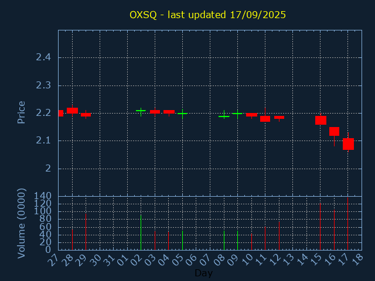Screen dimensions: 375x281
Task: Click the red volume bar for day 03
Action: click(155, 241)
